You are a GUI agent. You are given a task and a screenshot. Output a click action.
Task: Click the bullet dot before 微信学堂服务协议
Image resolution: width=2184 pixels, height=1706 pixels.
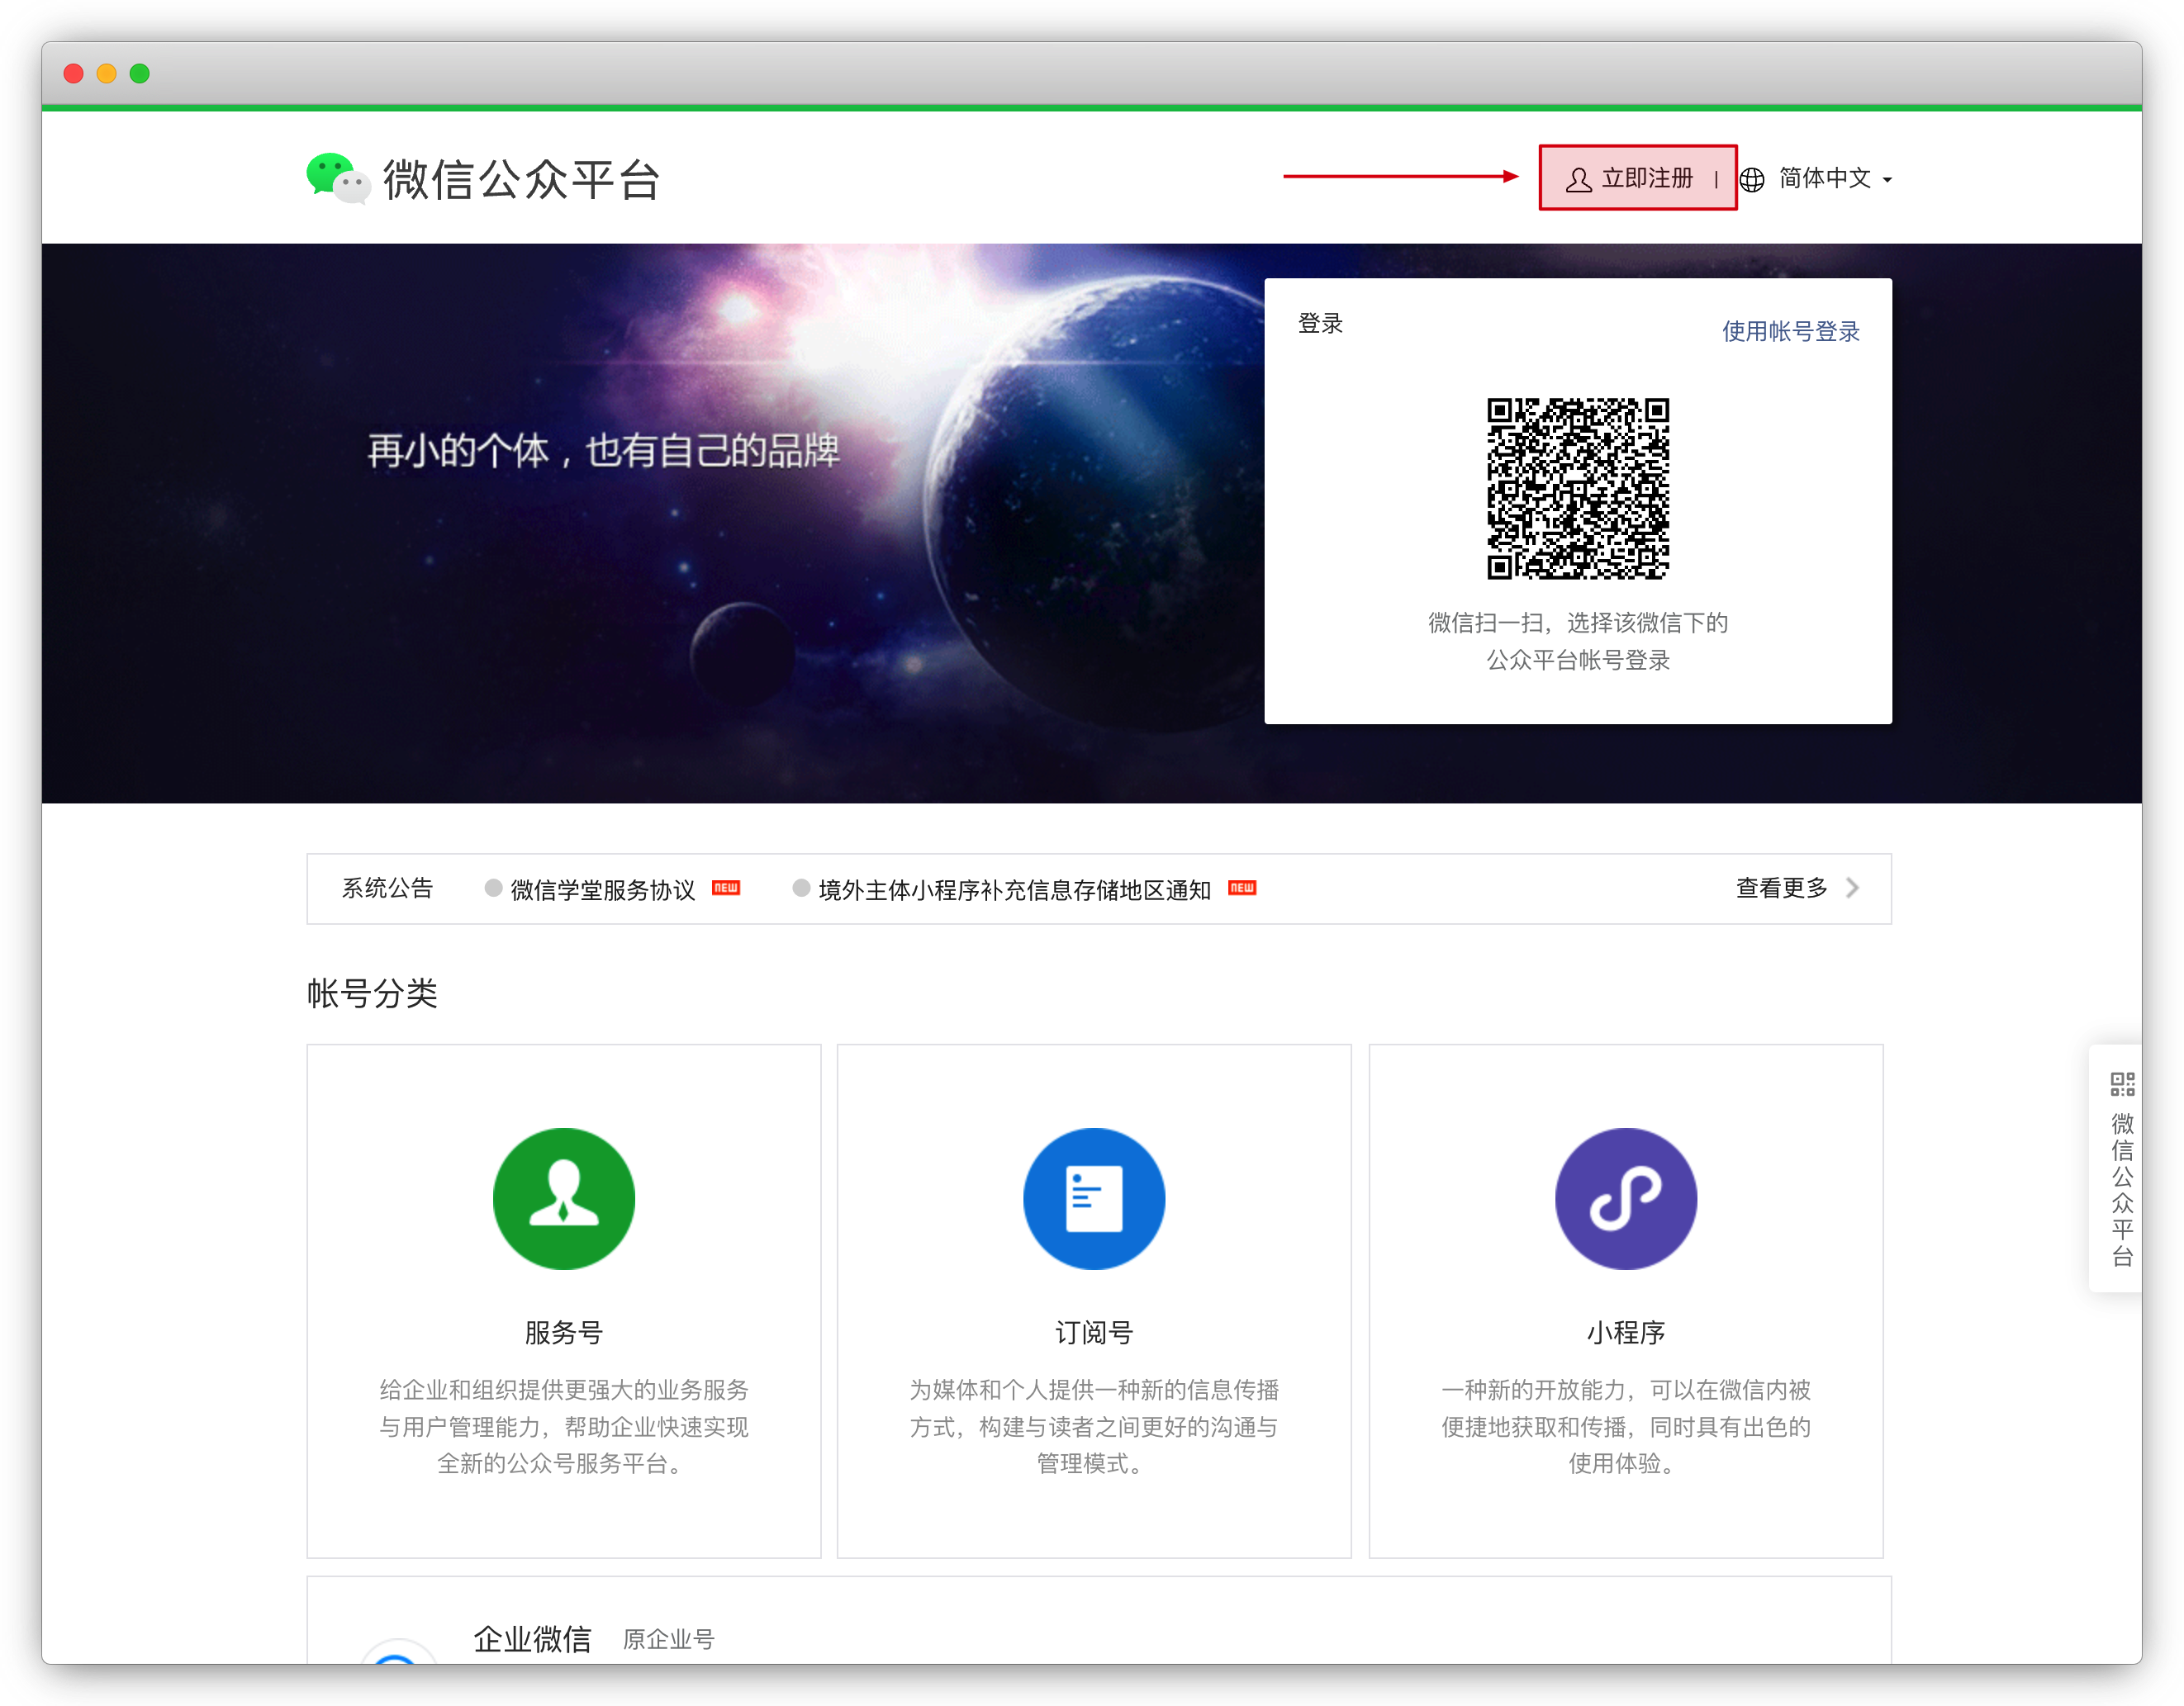pos(493,888)
